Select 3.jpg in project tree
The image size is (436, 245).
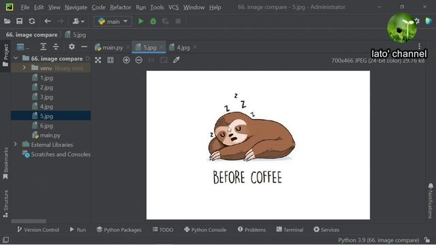(43, 97)
